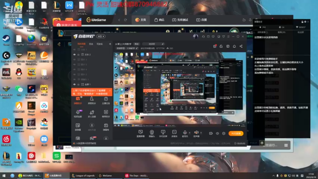Add live screen capture source in bottom toolbar
The image size is (318, 179).
141,134
